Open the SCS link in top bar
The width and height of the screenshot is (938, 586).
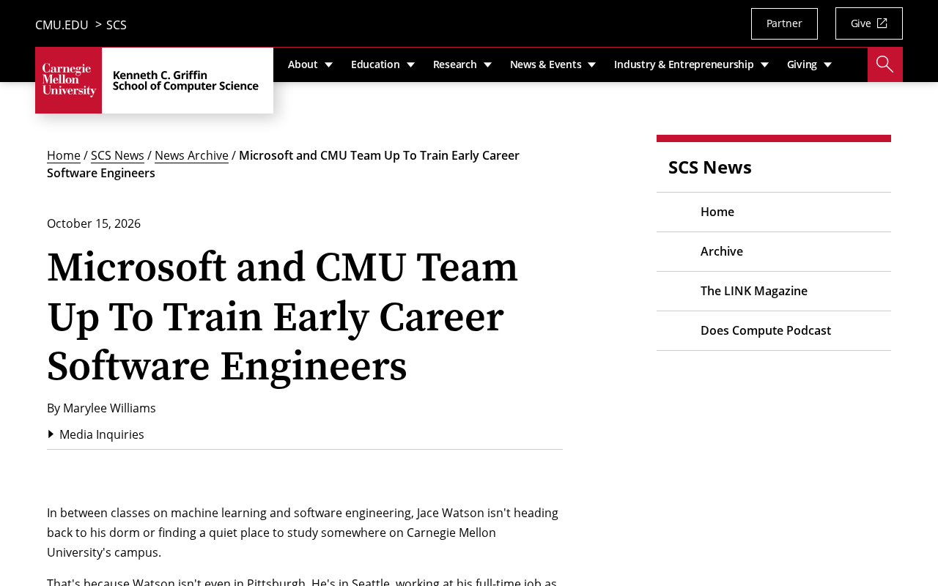pyautogui.click(x=117, y=25)
